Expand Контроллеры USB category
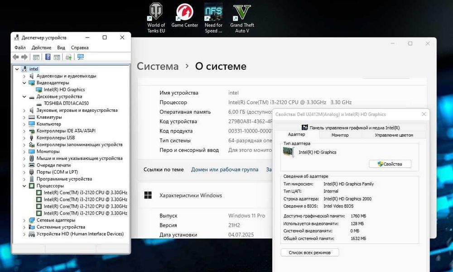This screenshot has width=453, height=272. [x=24, y=138]
